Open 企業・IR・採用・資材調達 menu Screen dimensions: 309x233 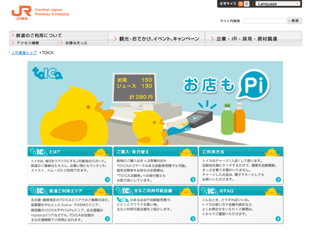(254, 39)
